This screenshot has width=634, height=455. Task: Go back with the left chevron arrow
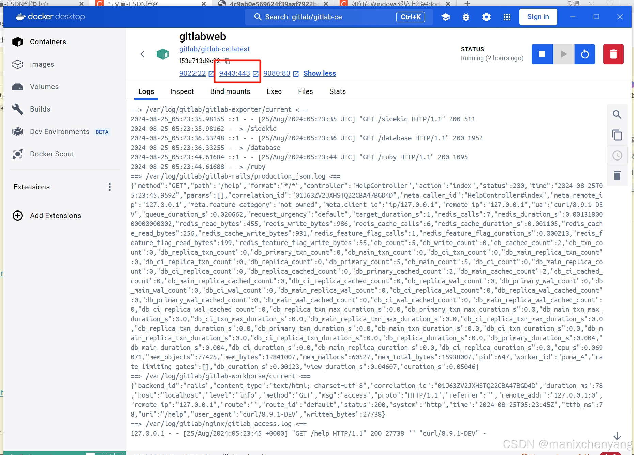(x=142, y=54)
